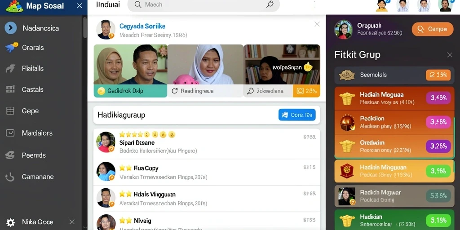The width and height of the screenshot is (460, 230).
Task: Click gold chest icon on Hadikian row
Action: pyautogui.click(x=347, y=221)
